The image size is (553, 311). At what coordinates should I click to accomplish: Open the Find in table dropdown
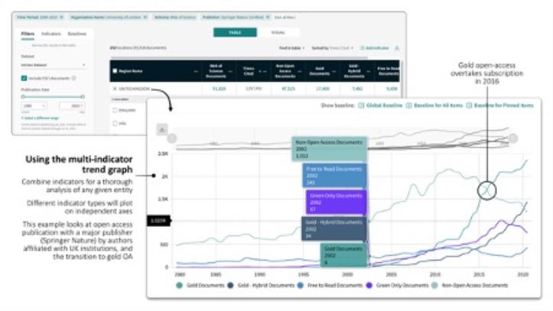[291, 48]
